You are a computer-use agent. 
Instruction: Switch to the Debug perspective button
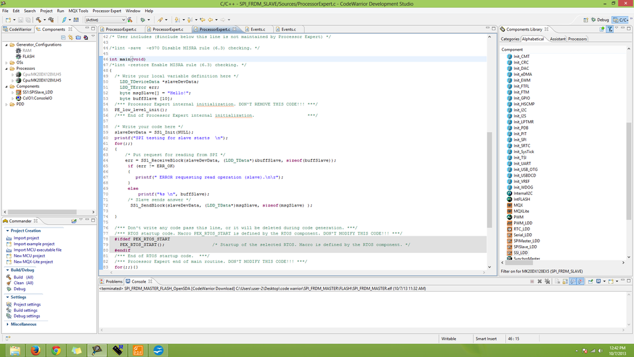pyautogui.click(x=600, y=20)
